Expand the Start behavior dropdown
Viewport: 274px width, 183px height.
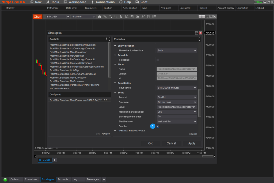(177, 121)
